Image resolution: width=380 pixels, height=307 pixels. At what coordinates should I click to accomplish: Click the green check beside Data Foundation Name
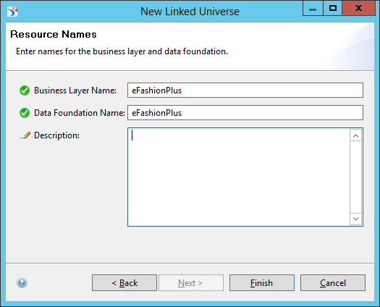25,113
